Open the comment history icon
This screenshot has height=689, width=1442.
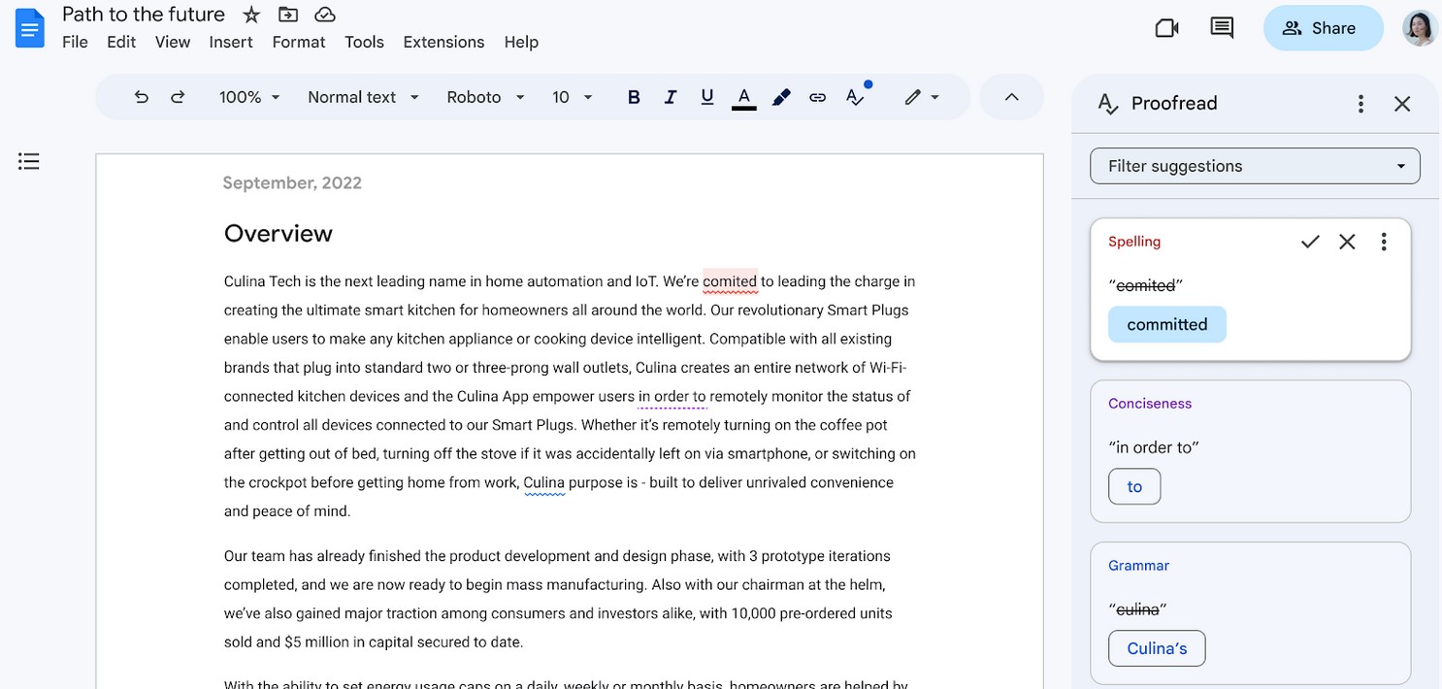click(1222, 28)
